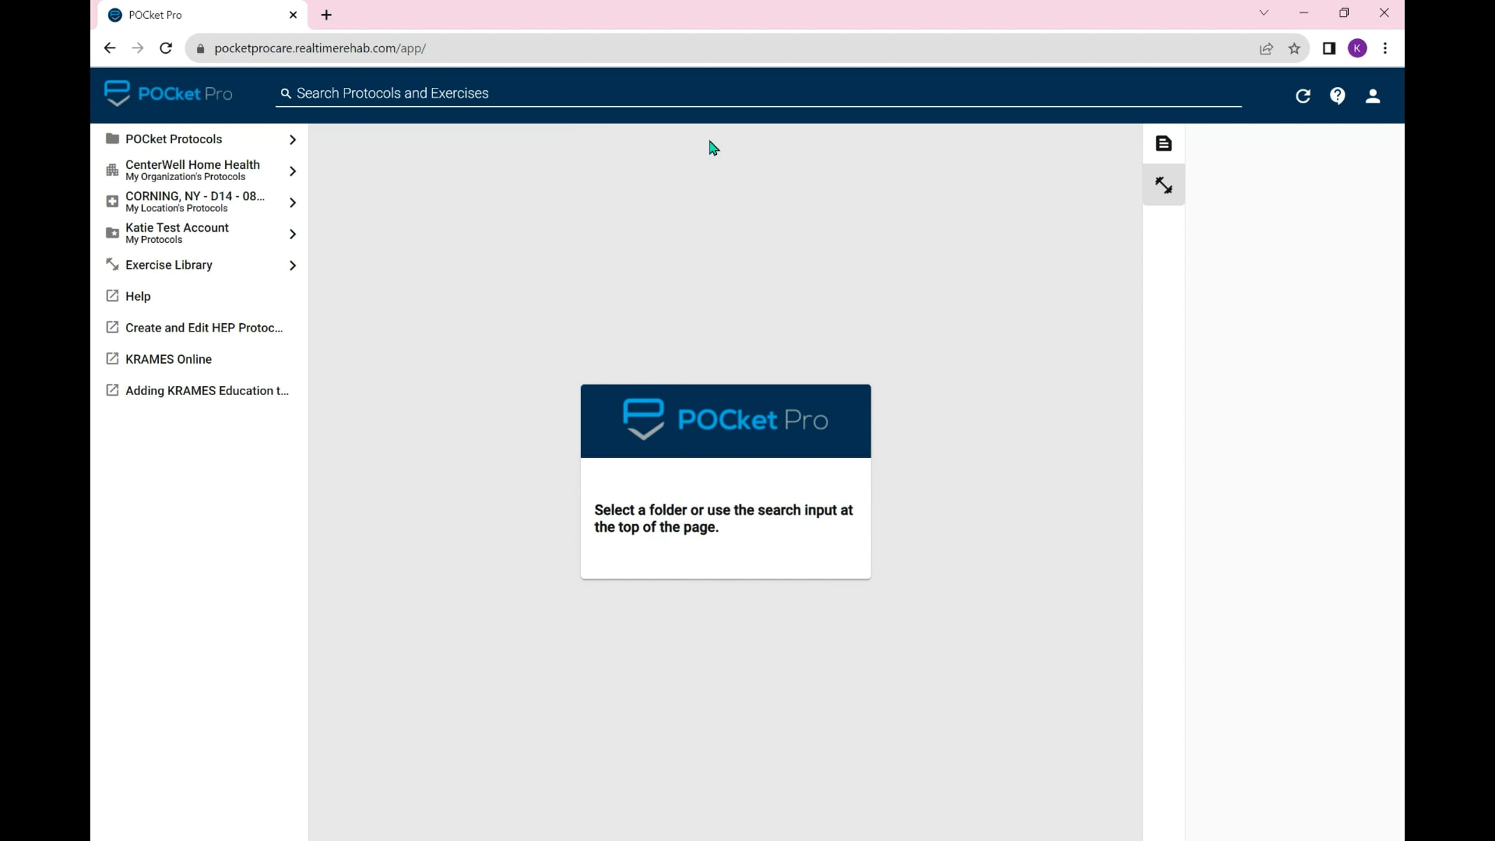The image size is (1495, 841).
Task: View site info via the lock icon
Action: (200, 49)
